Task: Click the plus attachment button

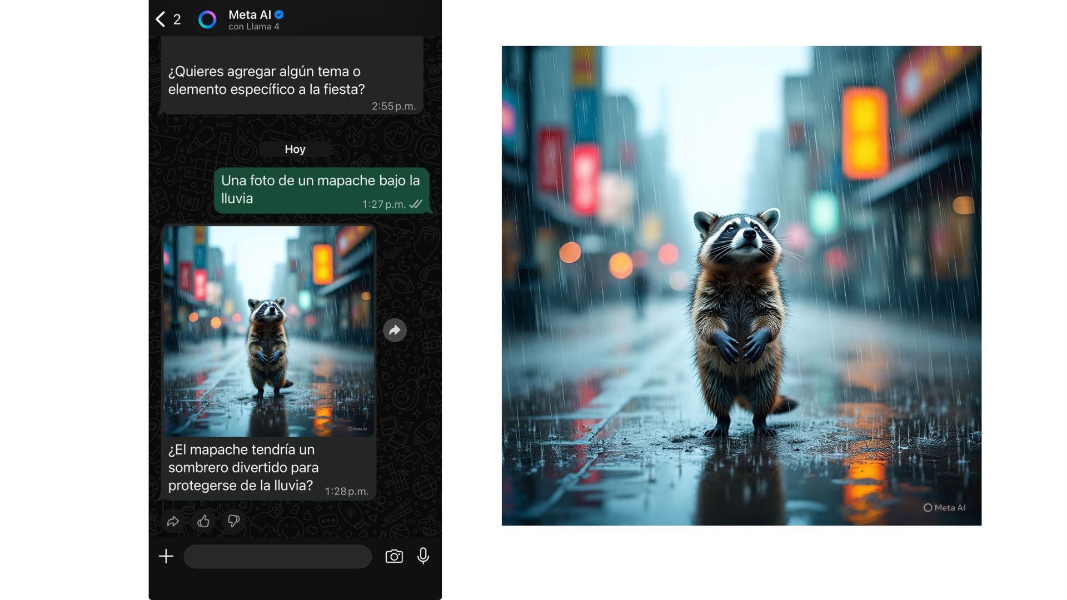Action: pyautogui.click(x=165, y=556)
